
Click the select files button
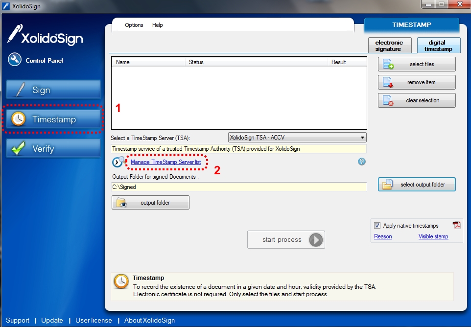point(417,64)
